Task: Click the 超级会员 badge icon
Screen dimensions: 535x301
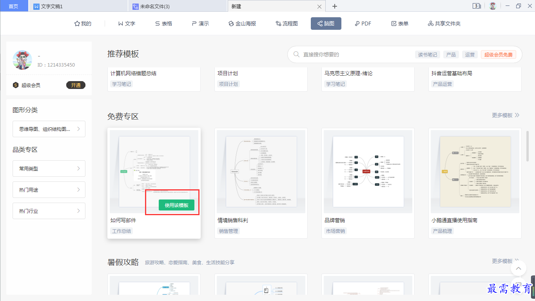Action: click(x=16, y=85)
